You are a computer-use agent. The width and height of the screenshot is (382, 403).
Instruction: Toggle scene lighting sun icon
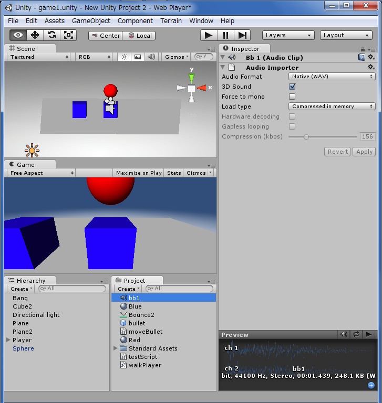point(124,57)
